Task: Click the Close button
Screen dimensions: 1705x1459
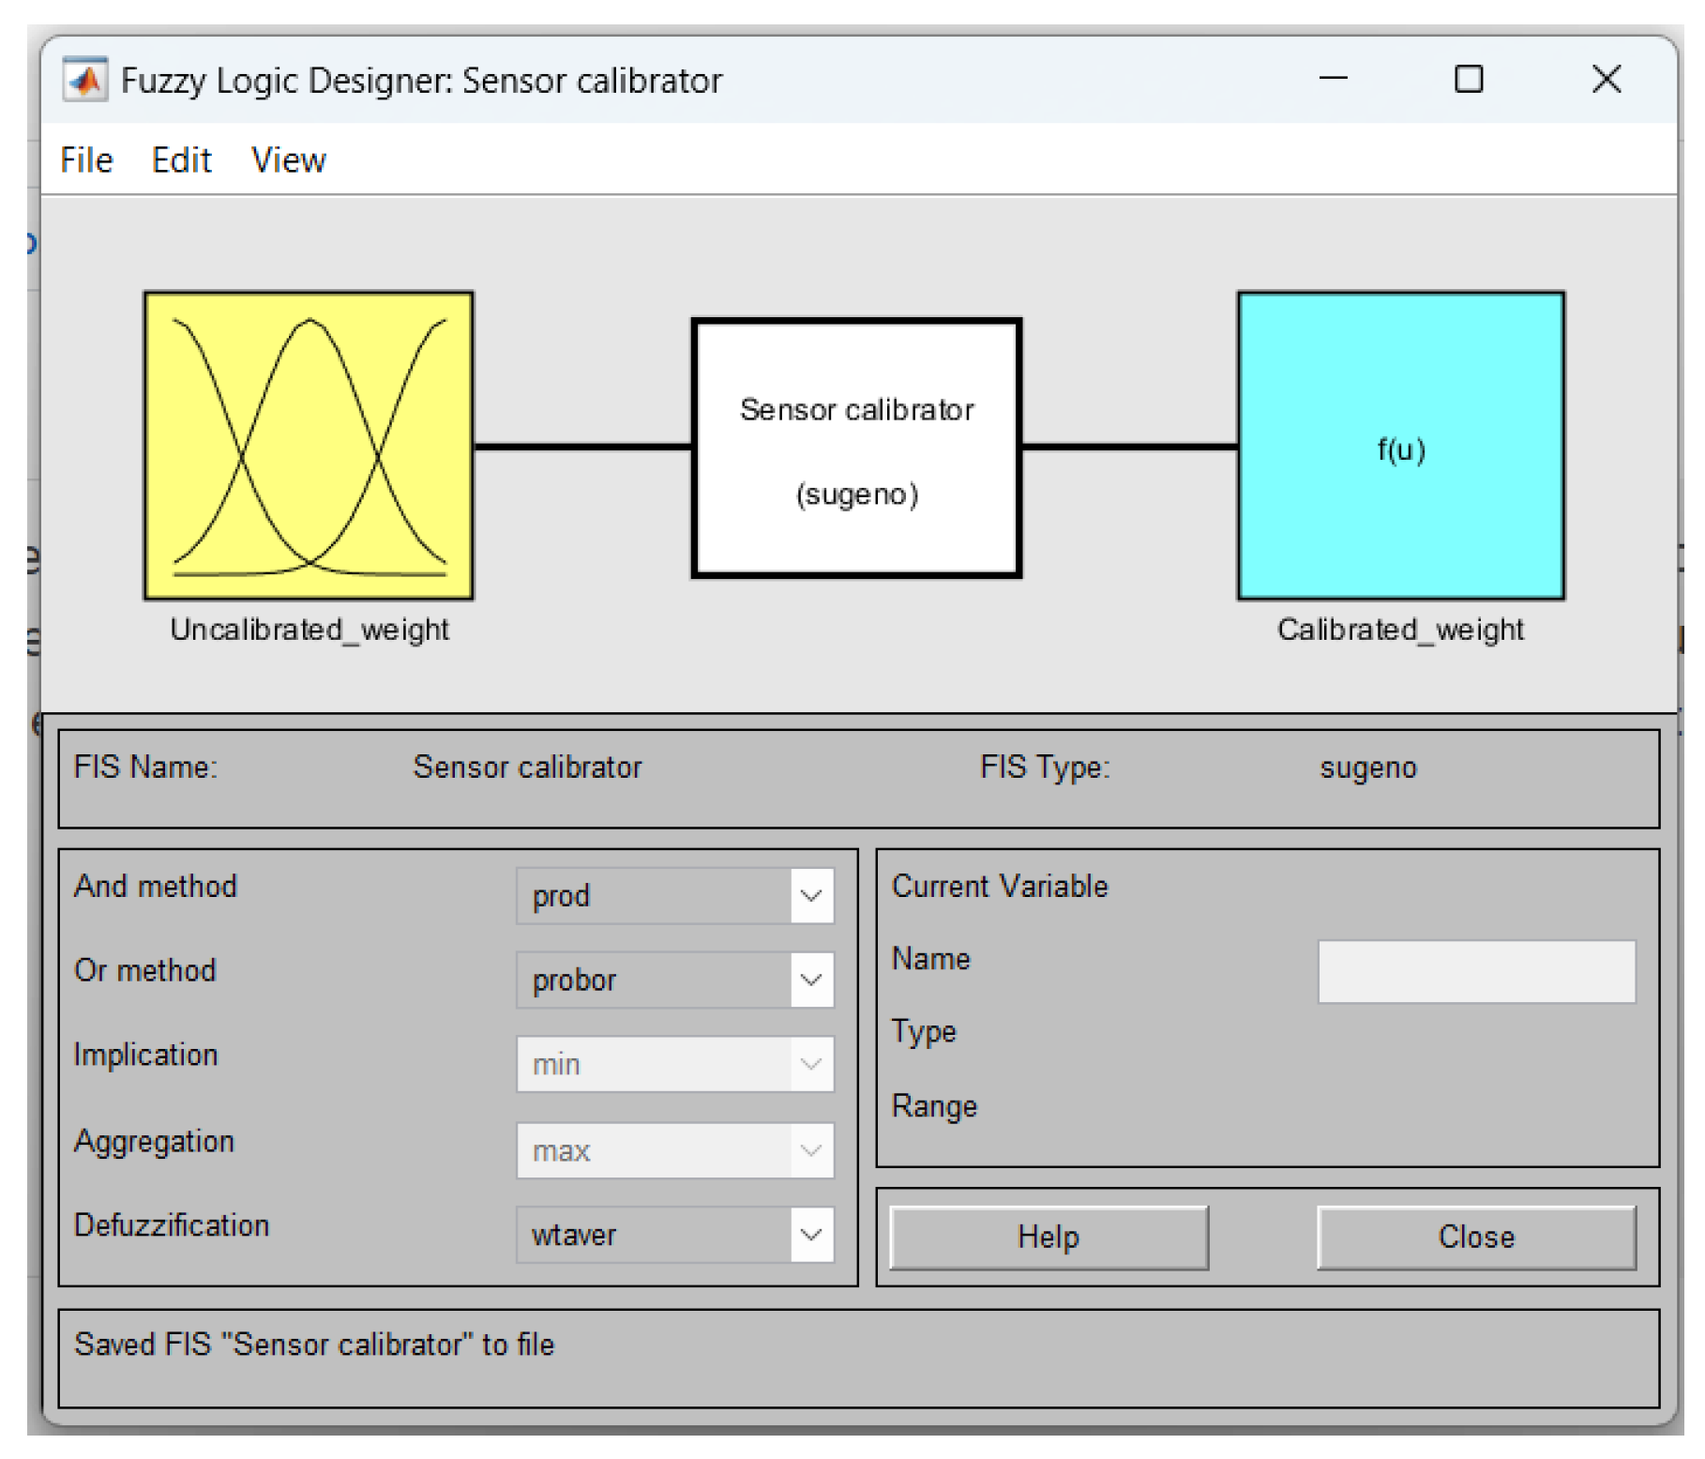Action: (1475, 1237)
